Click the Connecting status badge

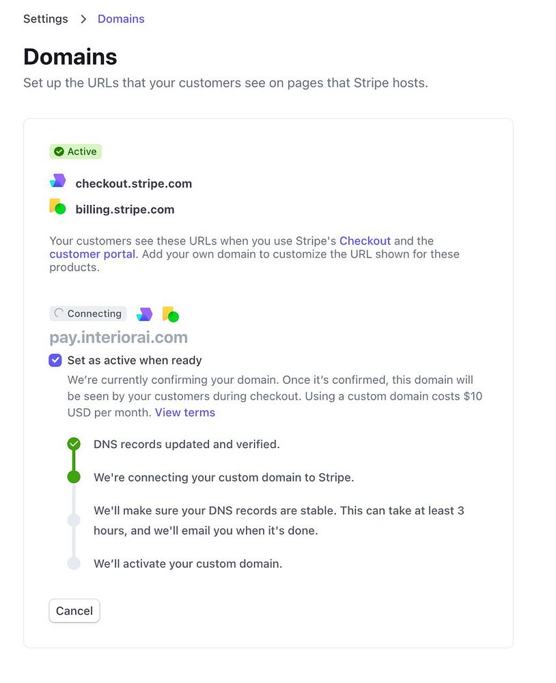pyautogui.click(x=88, y=313)
